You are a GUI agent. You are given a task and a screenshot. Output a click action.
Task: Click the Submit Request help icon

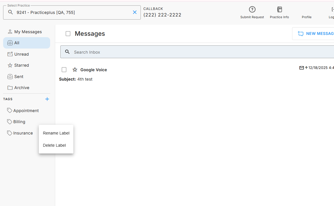tap(252, 10)
